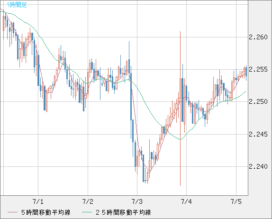The width and height of the screenshot is (272, 219).
Task: Click the 2.255 price axis label
Action: point(258,69)
